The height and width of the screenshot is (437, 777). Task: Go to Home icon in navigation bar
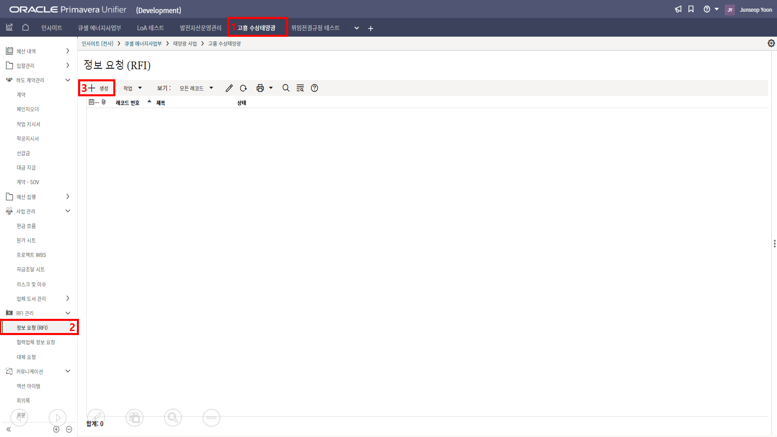[25, 28]
